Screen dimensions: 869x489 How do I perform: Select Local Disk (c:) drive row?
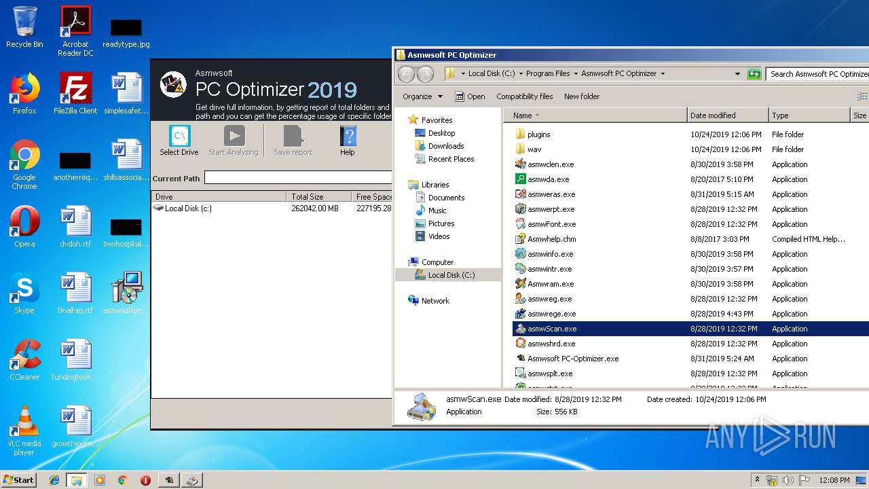(x=272, y=209)
